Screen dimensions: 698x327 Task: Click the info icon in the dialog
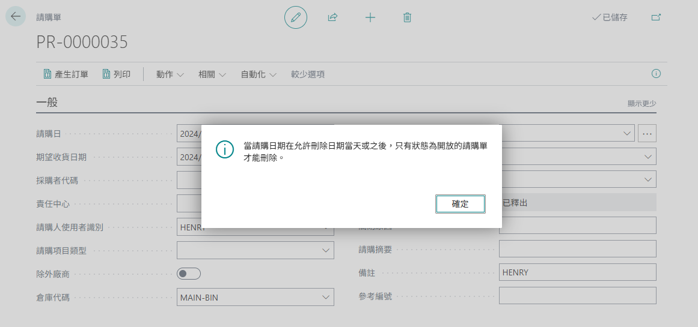[225, 149]
